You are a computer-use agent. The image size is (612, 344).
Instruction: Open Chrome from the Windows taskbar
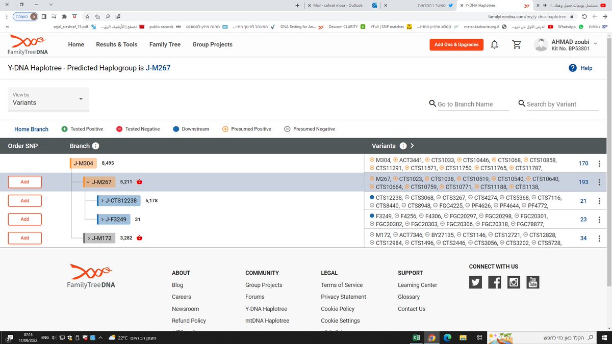(x=431, y=337)
